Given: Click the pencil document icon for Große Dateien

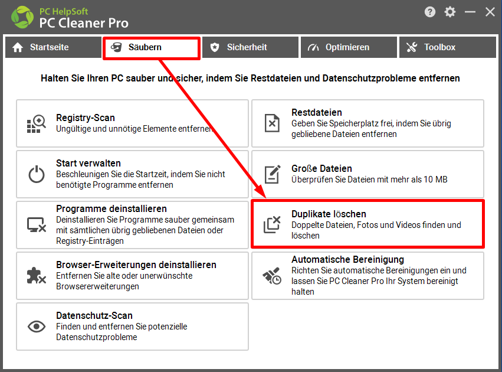Looking at the screenshot, I should point(273,174).
